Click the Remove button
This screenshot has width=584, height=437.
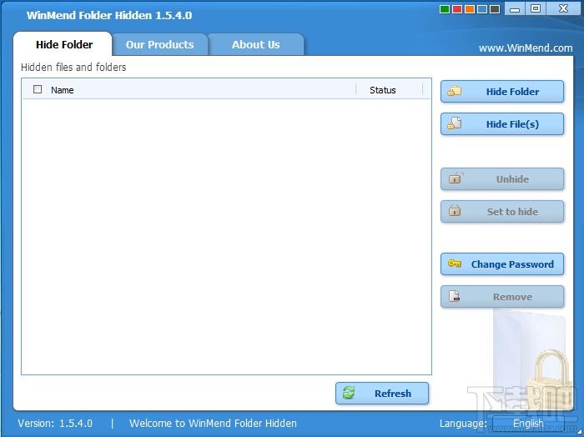pyautogui.click(x=502, y=297)
